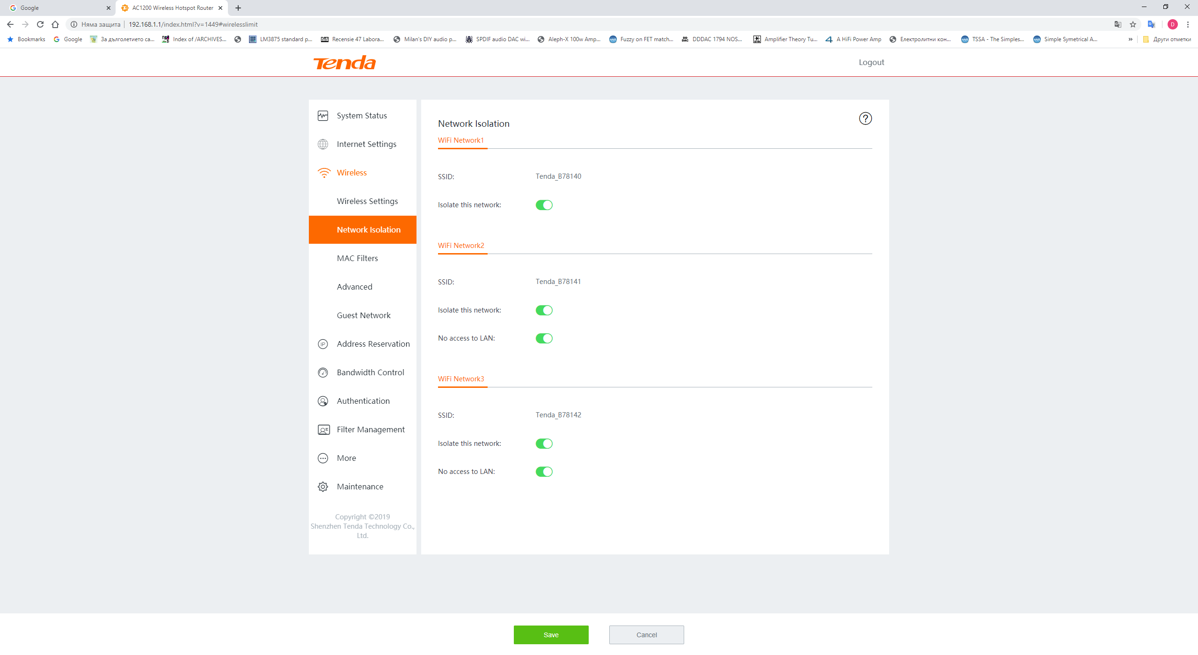
Task: Save the network isolation settings
Action: click(551, 635)
